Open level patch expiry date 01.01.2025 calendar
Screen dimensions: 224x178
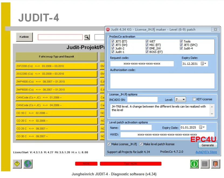point(202,127)
